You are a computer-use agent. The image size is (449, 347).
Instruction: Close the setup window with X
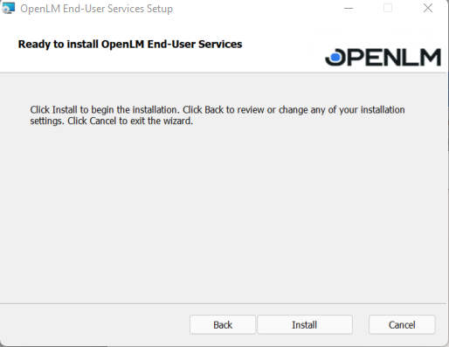pos(428,8)
